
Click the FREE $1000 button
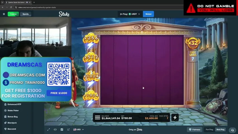pyautogui.click(x=59, y=93)
